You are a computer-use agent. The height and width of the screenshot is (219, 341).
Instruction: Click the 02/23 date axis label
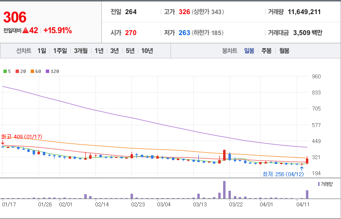tap(137, 205)
